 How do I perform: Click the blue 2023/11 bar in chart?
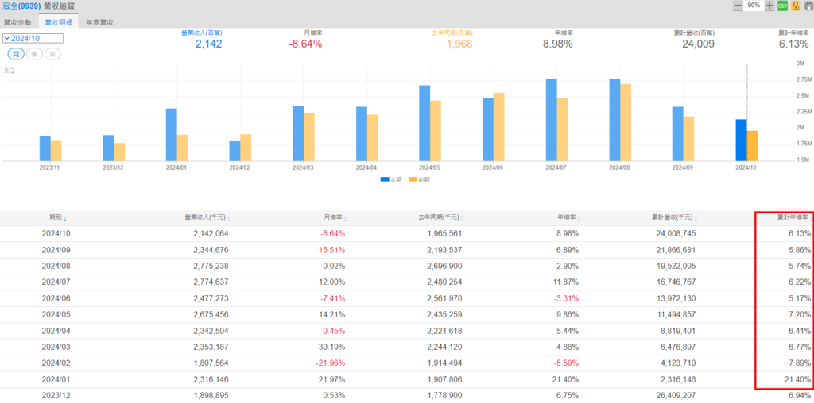pyautogui.click(x=45, y=148)
